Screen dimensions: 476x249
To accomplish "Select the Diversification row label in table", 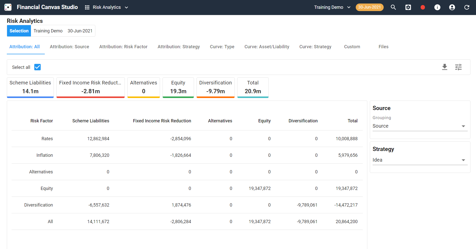I will [x=38, y=205].
